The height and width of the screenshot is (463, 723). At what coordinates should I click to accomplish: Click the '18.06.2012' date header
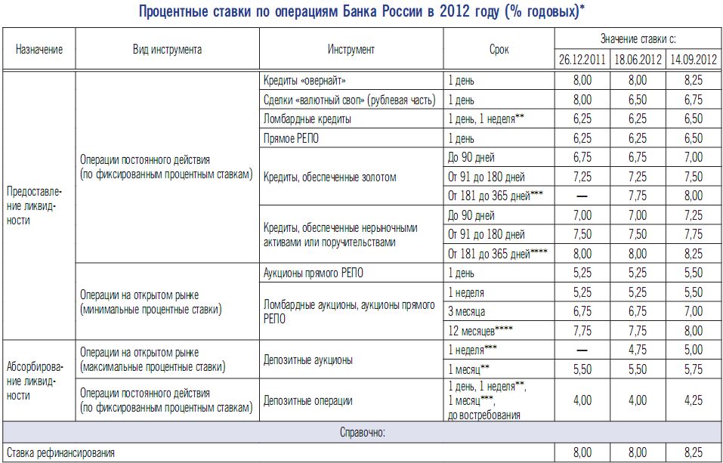[x=638, y=60]
